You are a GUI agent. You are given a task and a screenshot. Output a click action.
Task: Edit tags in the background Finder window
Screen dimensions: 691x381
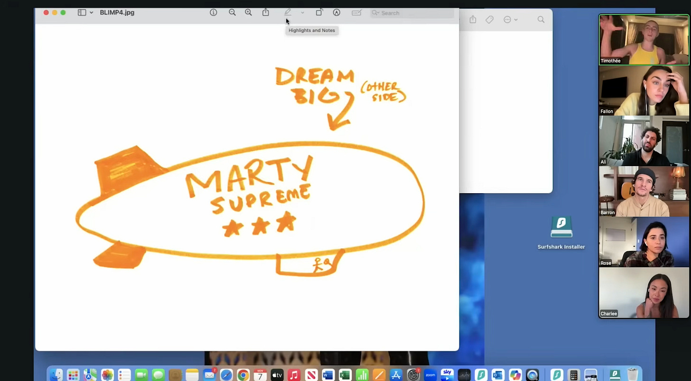point(489,19)
